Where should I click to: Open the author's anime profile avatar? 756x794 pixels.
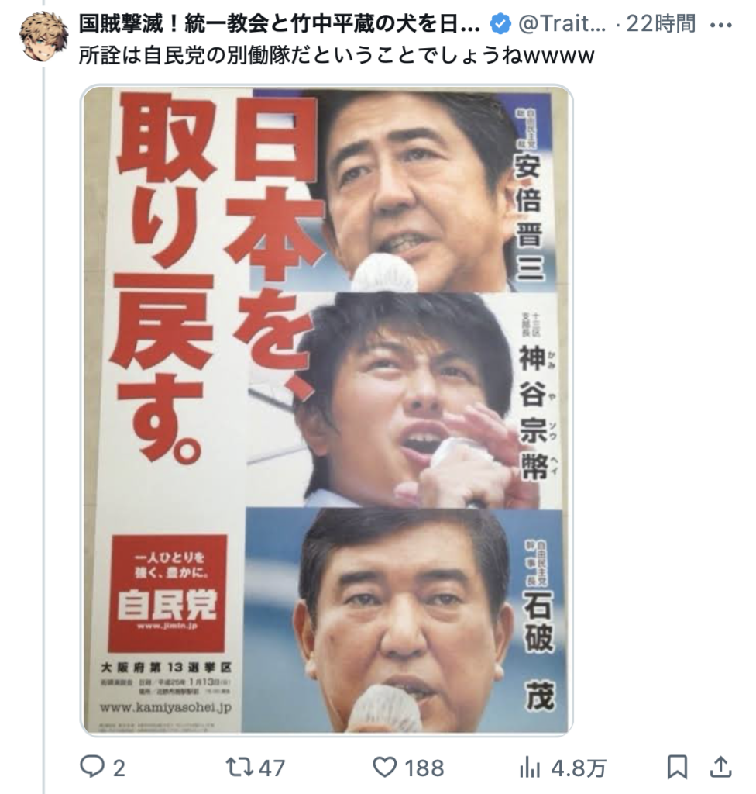(x=43, y=36)
